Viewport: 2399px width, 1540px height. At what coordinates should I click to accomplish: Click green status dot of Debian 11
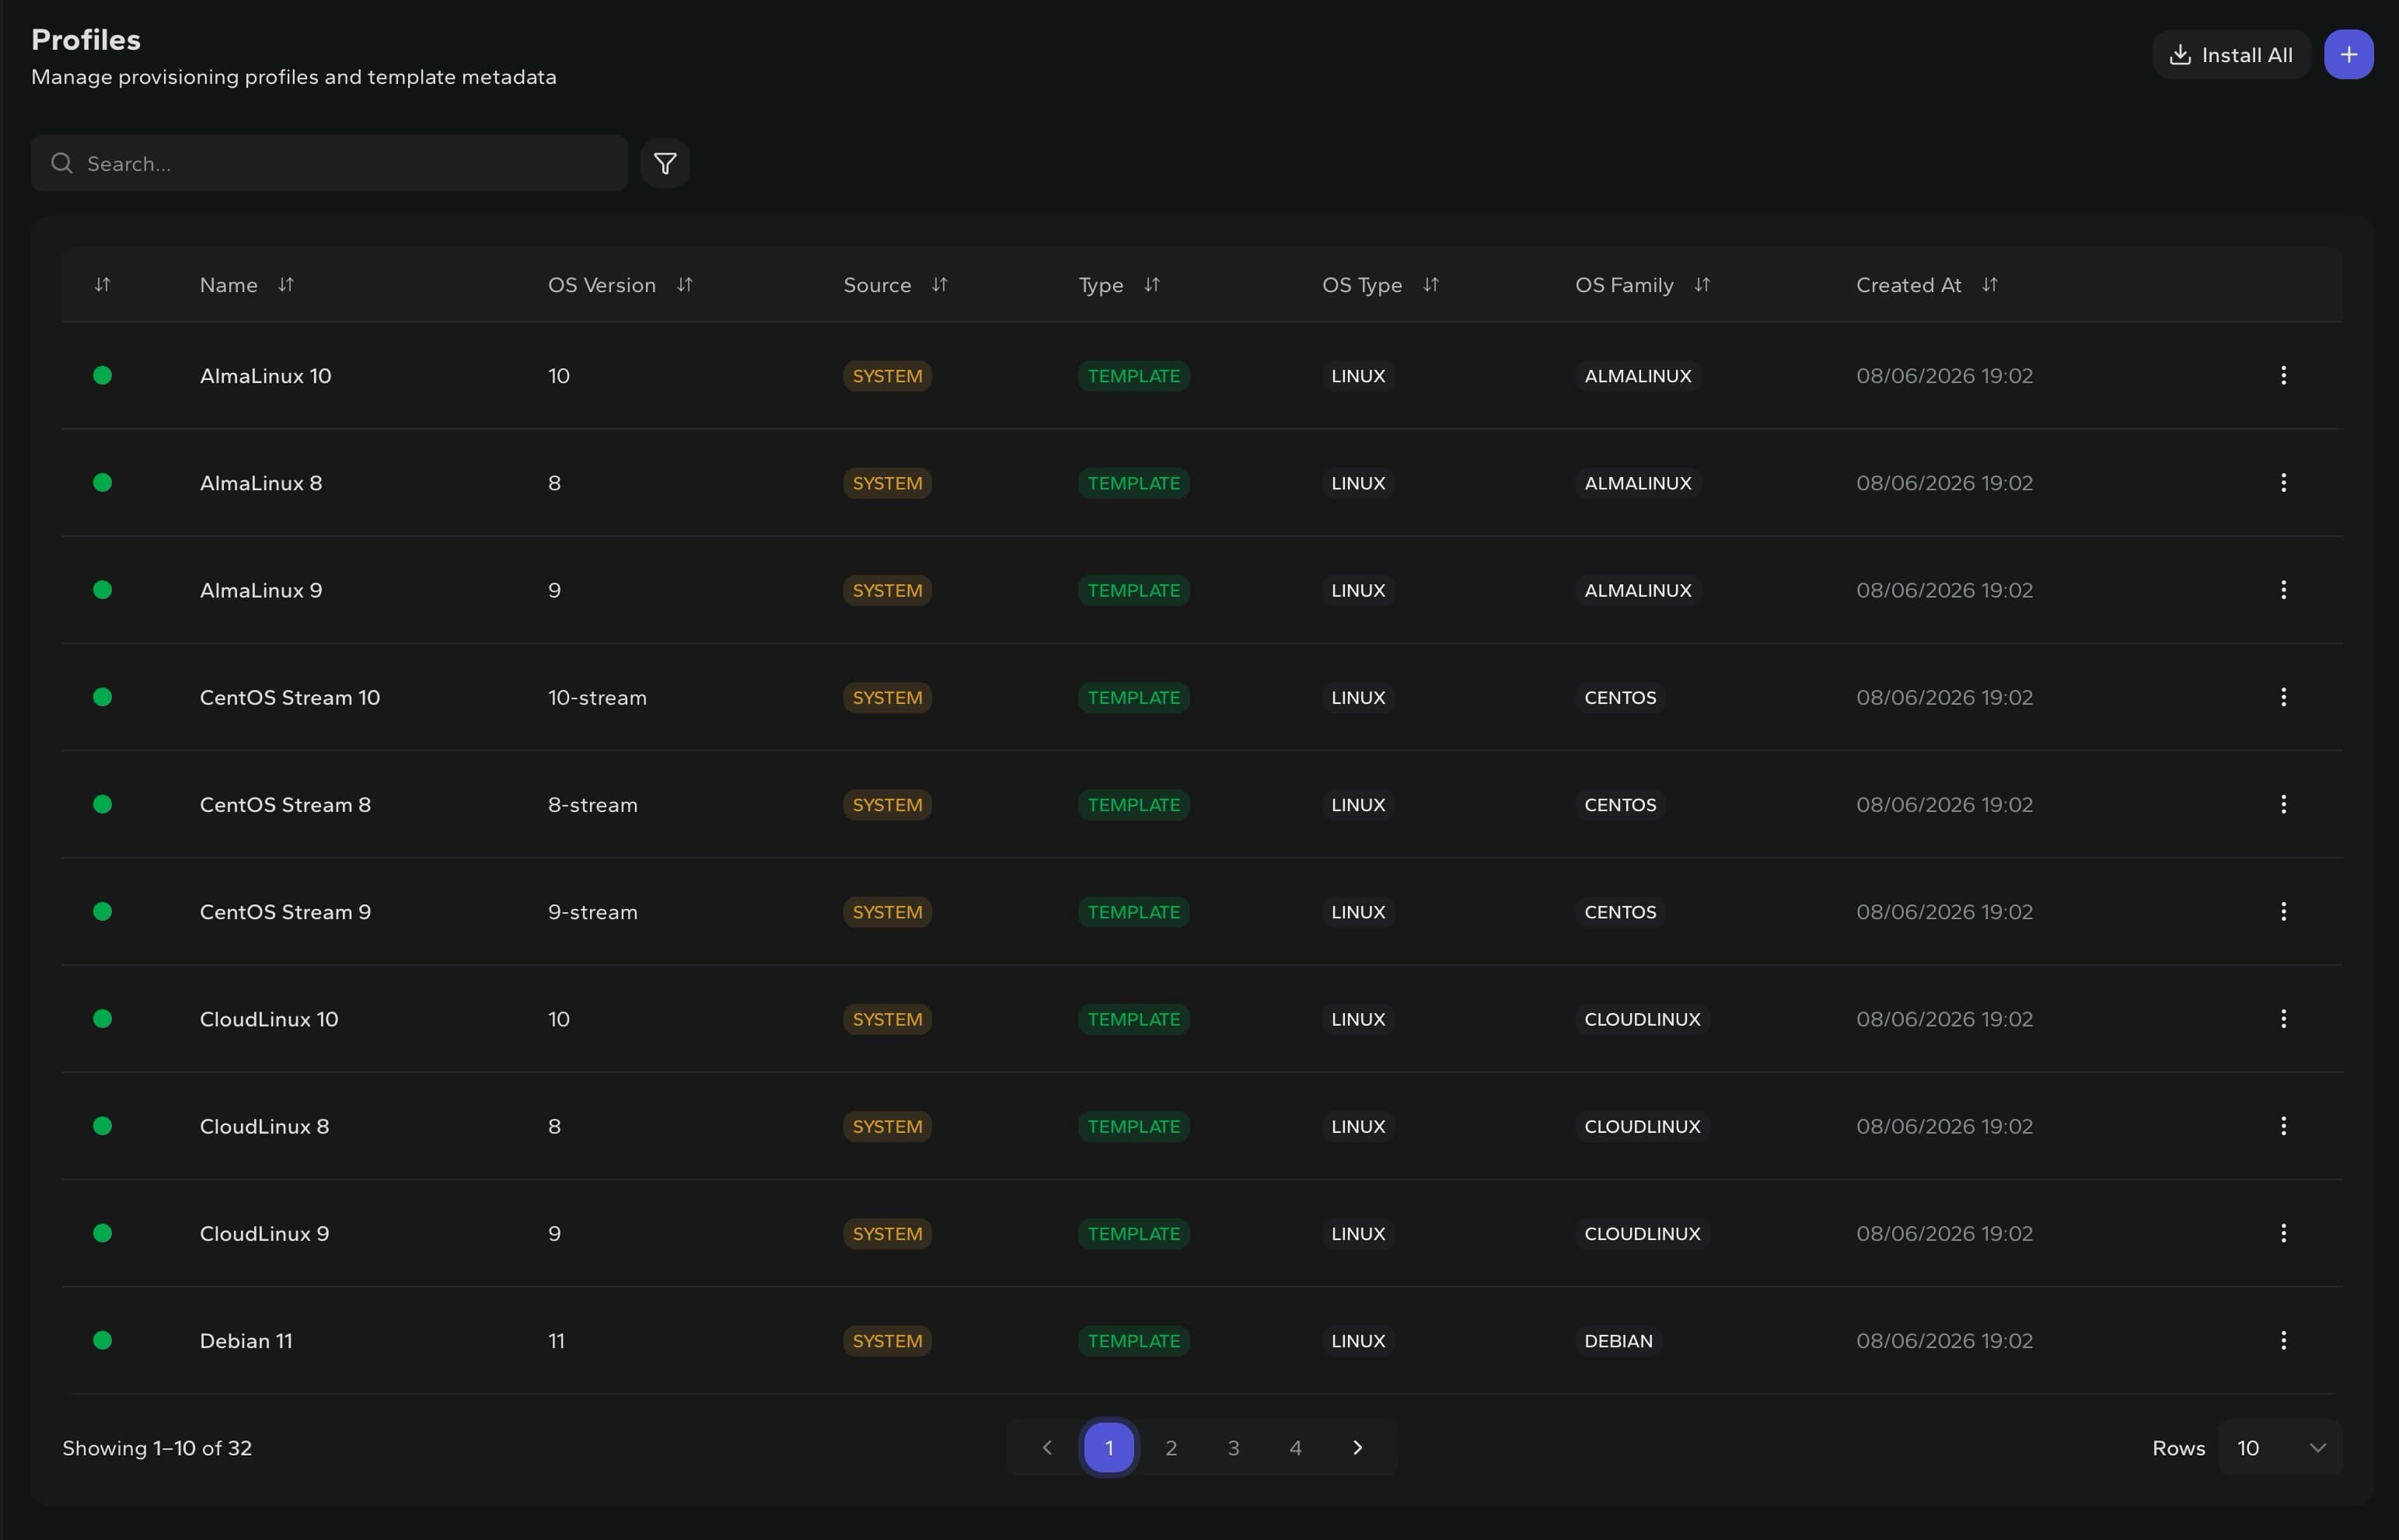pyautogui.click(x=102, y=1341)
